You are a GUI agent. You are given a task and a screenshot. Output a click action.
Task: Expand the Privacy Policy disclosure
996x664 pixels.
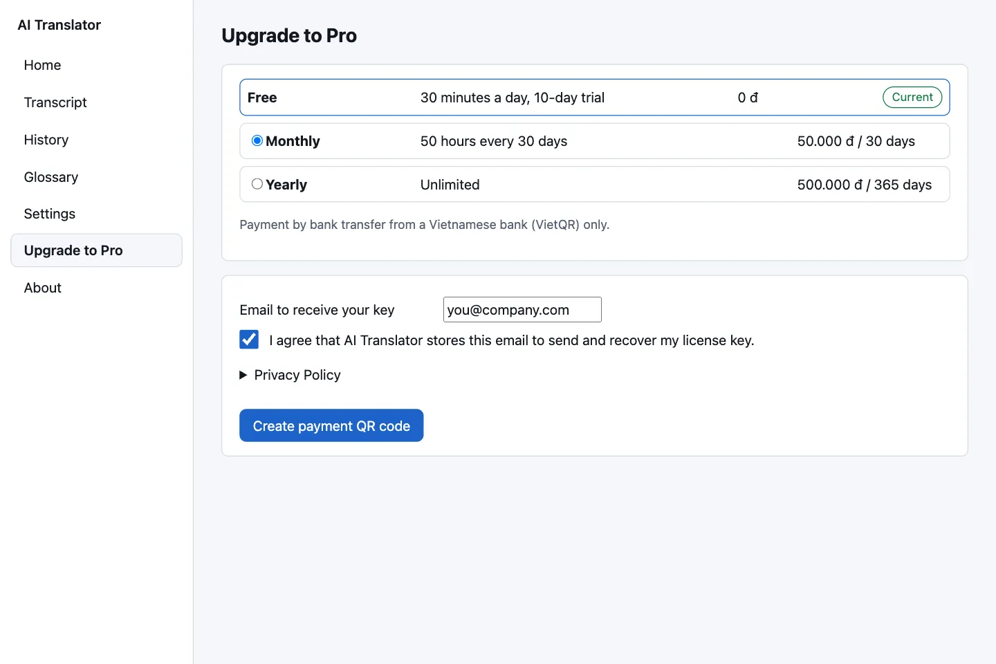click(290, 375)
